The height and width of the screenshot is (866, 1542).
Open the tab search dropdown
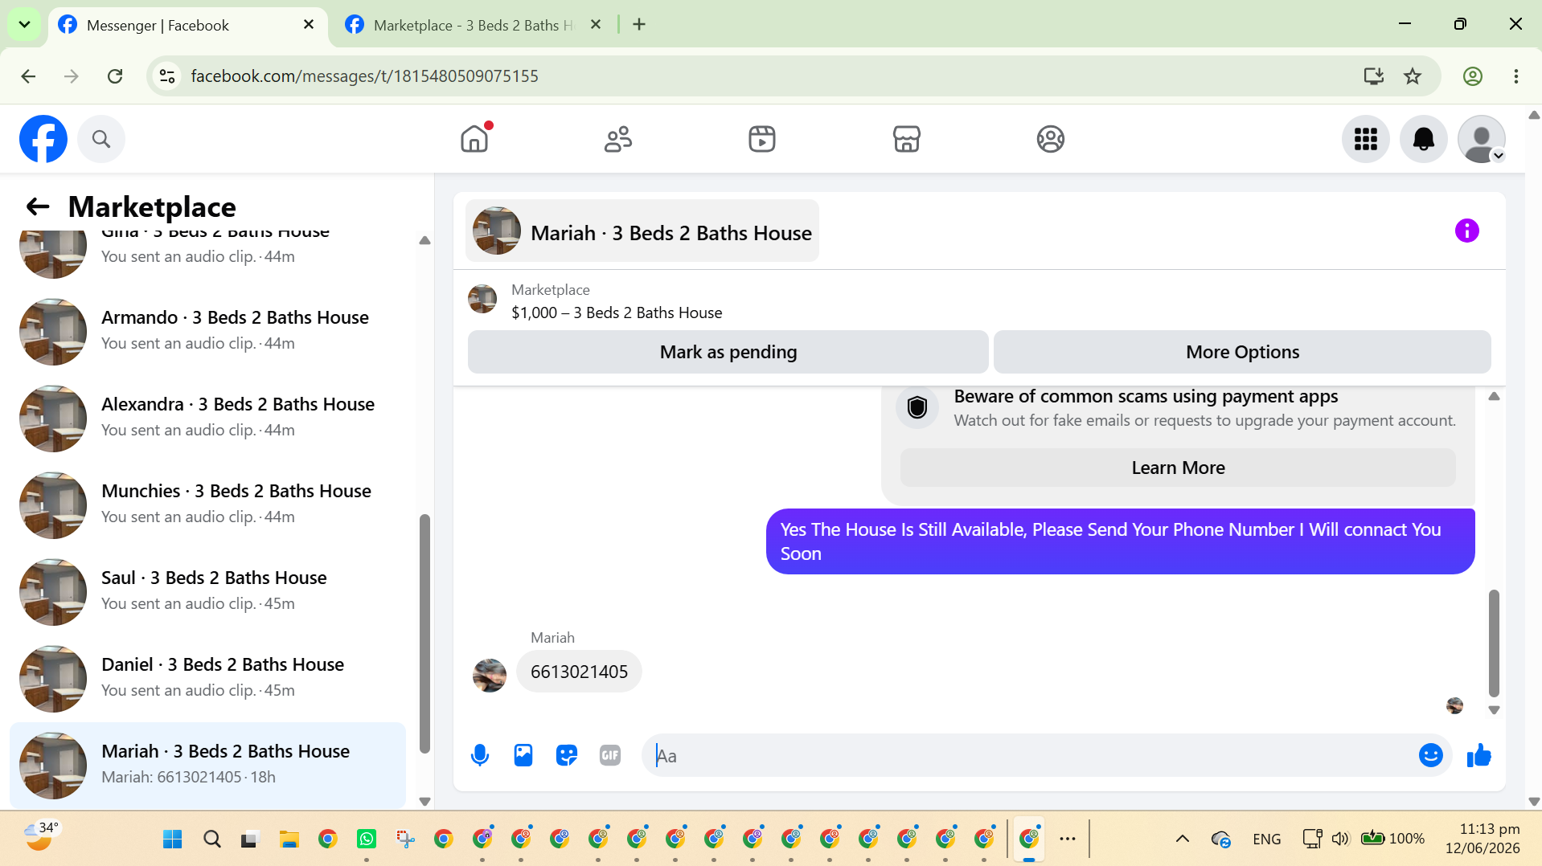point(24,25)
